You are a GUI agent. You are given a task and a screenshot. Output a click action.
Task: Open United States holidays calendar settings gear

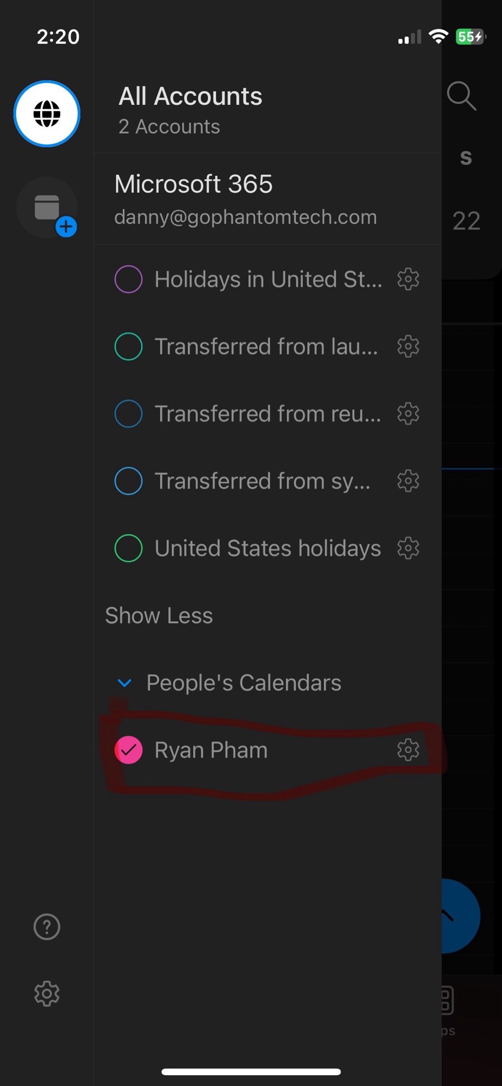[408, 548]
